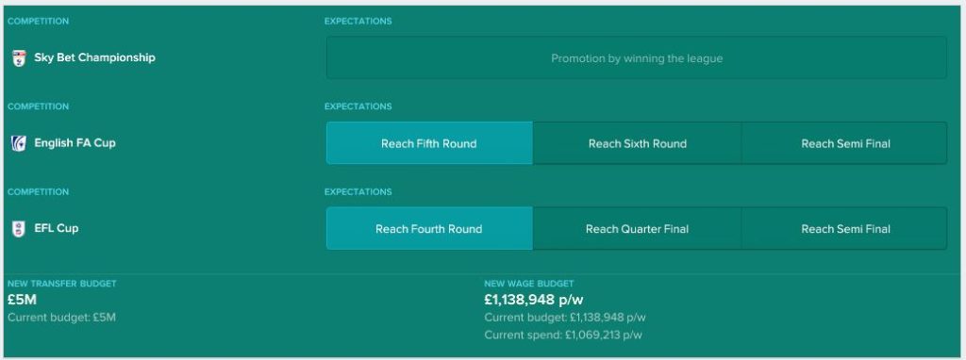966x360 pixels.
Task: Select Reach Sixth Round expectation
Action: tap(637, 143)
